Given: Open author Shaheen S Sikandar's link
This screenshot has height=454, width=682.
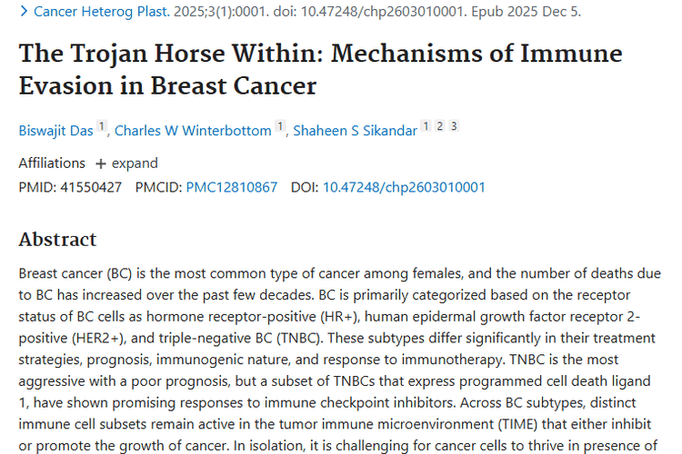Looking at the screenshot, I should [x=355, y=131].
